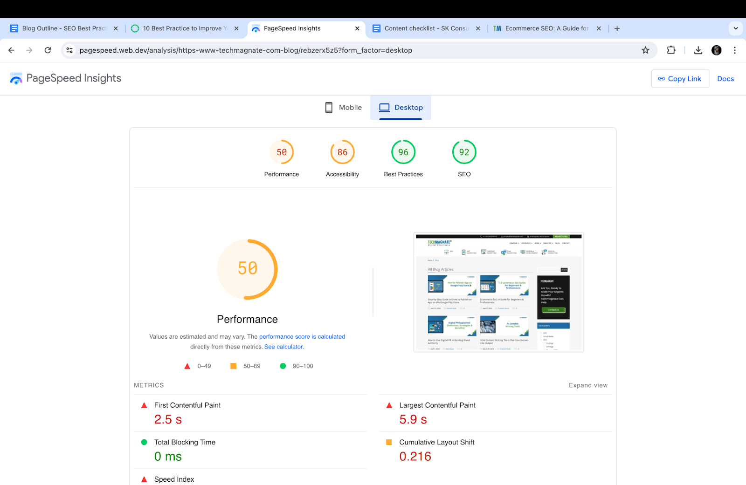The width and height of the screenshot is (746, 485).
Task: Switch to the Mobile report view
Action: coord(343,107)
